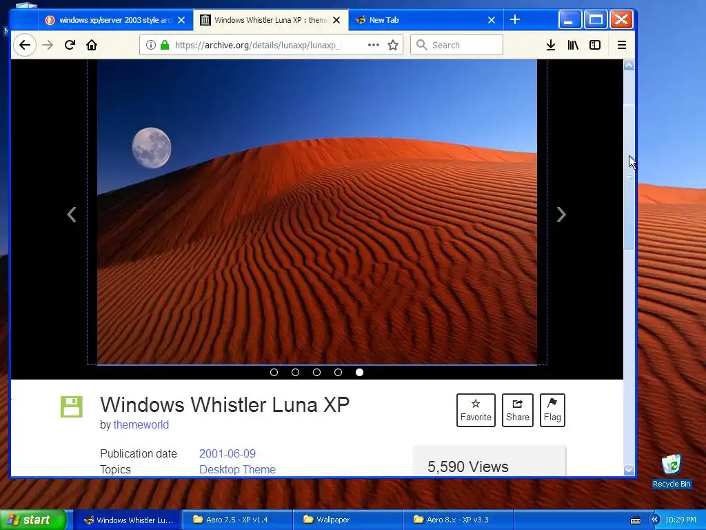Open page actions three-dot menu
The image size is (706, 530).
tap(373, 45)
